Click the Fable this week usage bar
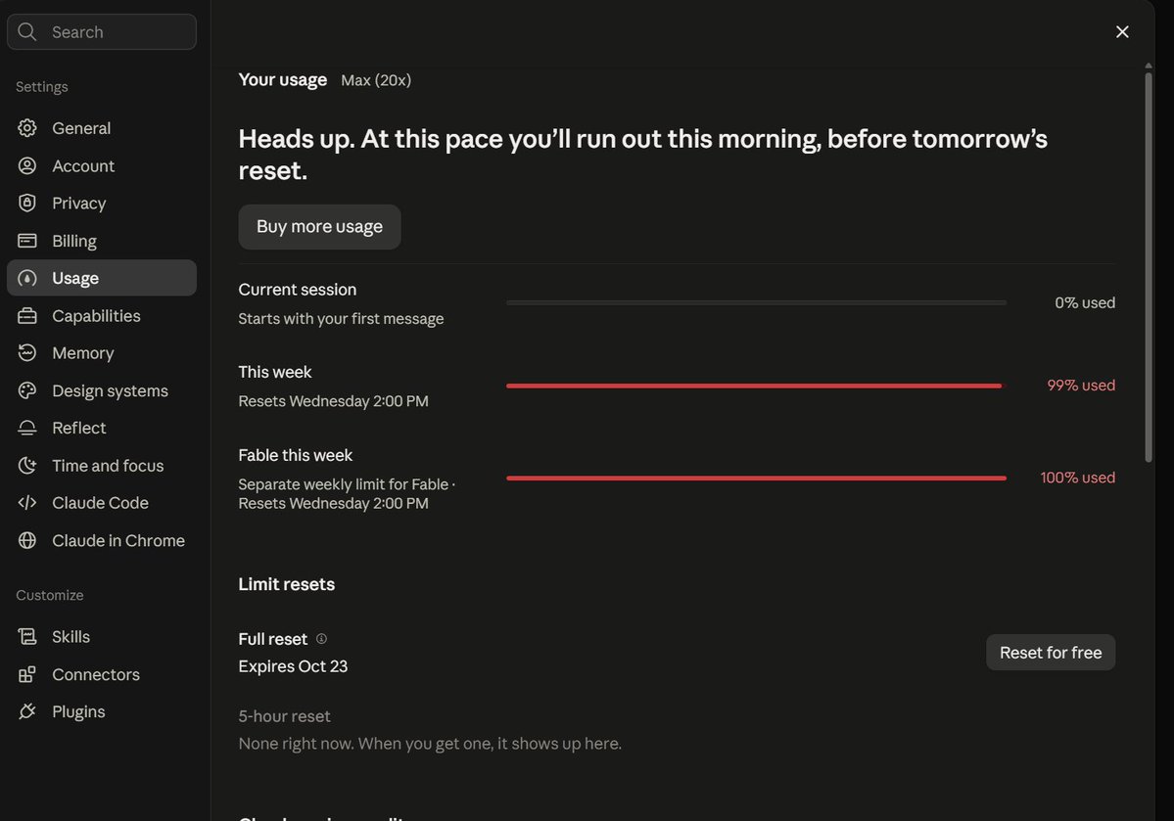 (x=756, y=478)
